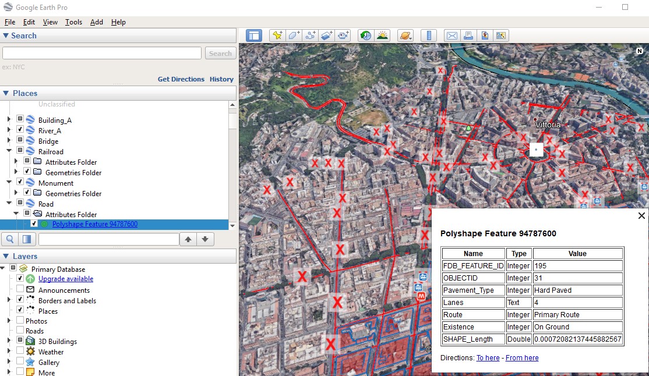Image resolution: width=649 pixels, height=376 pixels.
Task: Switch planets with the Saturn icon
Action: pos(405,36)
